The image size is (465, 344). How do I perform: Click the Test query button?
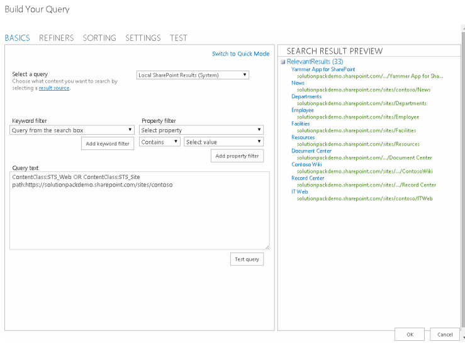(x=247, y=260)
